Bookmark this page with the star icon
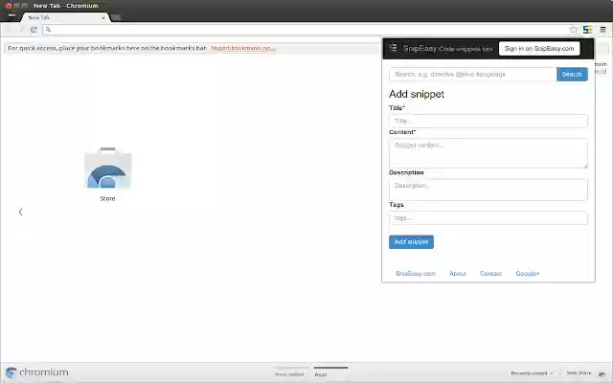 573,30
